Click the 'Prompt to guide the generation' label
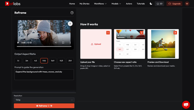The image size is (194, 110). [x=29, y=67]
